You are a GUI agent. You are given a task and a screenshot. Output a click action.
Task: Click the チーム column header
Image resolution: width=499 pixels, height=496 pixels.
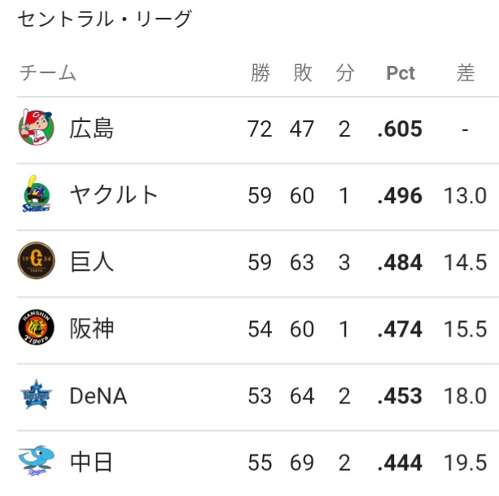click(x=48, y=73)
